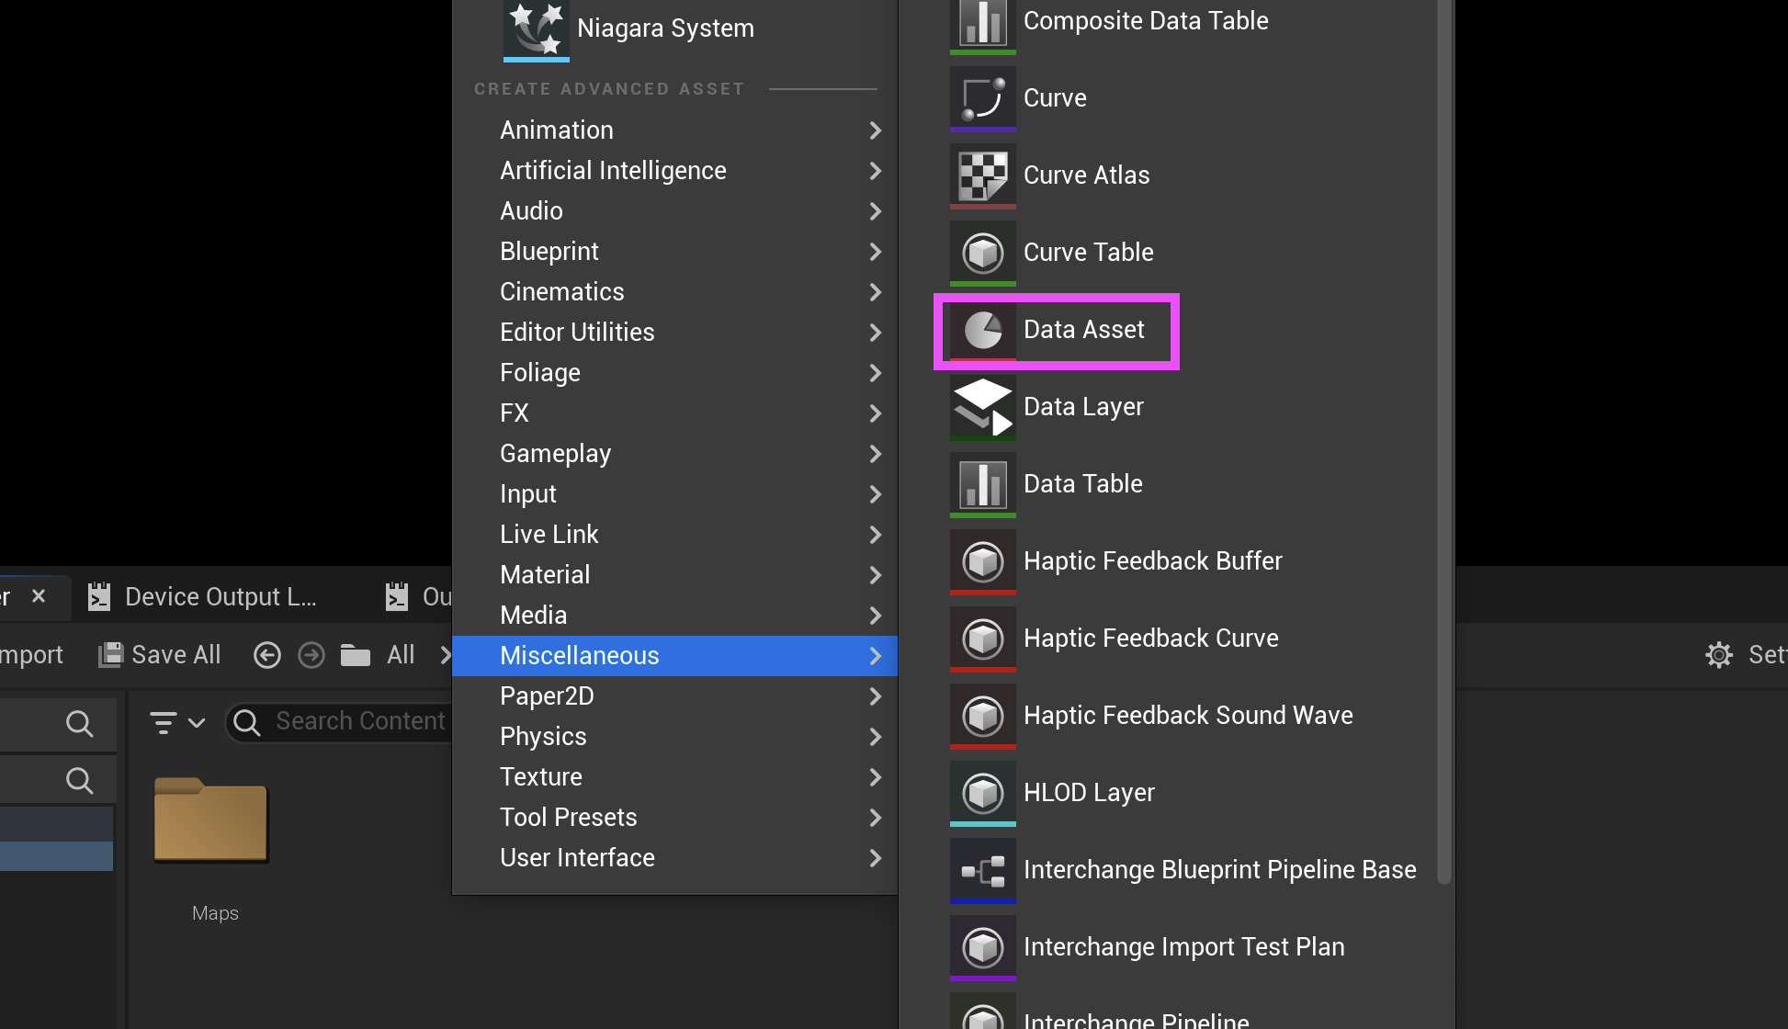Pick the Data Table chart icon
Image resolution: width=1788 pixels, height=1029 pixels.
click(x=982, y=484)
